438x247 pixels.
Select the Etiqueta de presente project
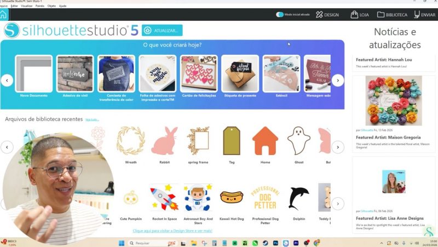[x=240, y=73]
